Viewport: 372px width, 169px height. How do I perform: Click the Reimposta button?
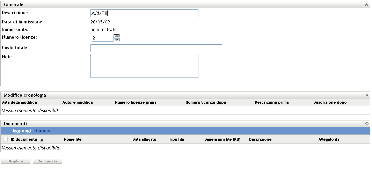[48, 161]
